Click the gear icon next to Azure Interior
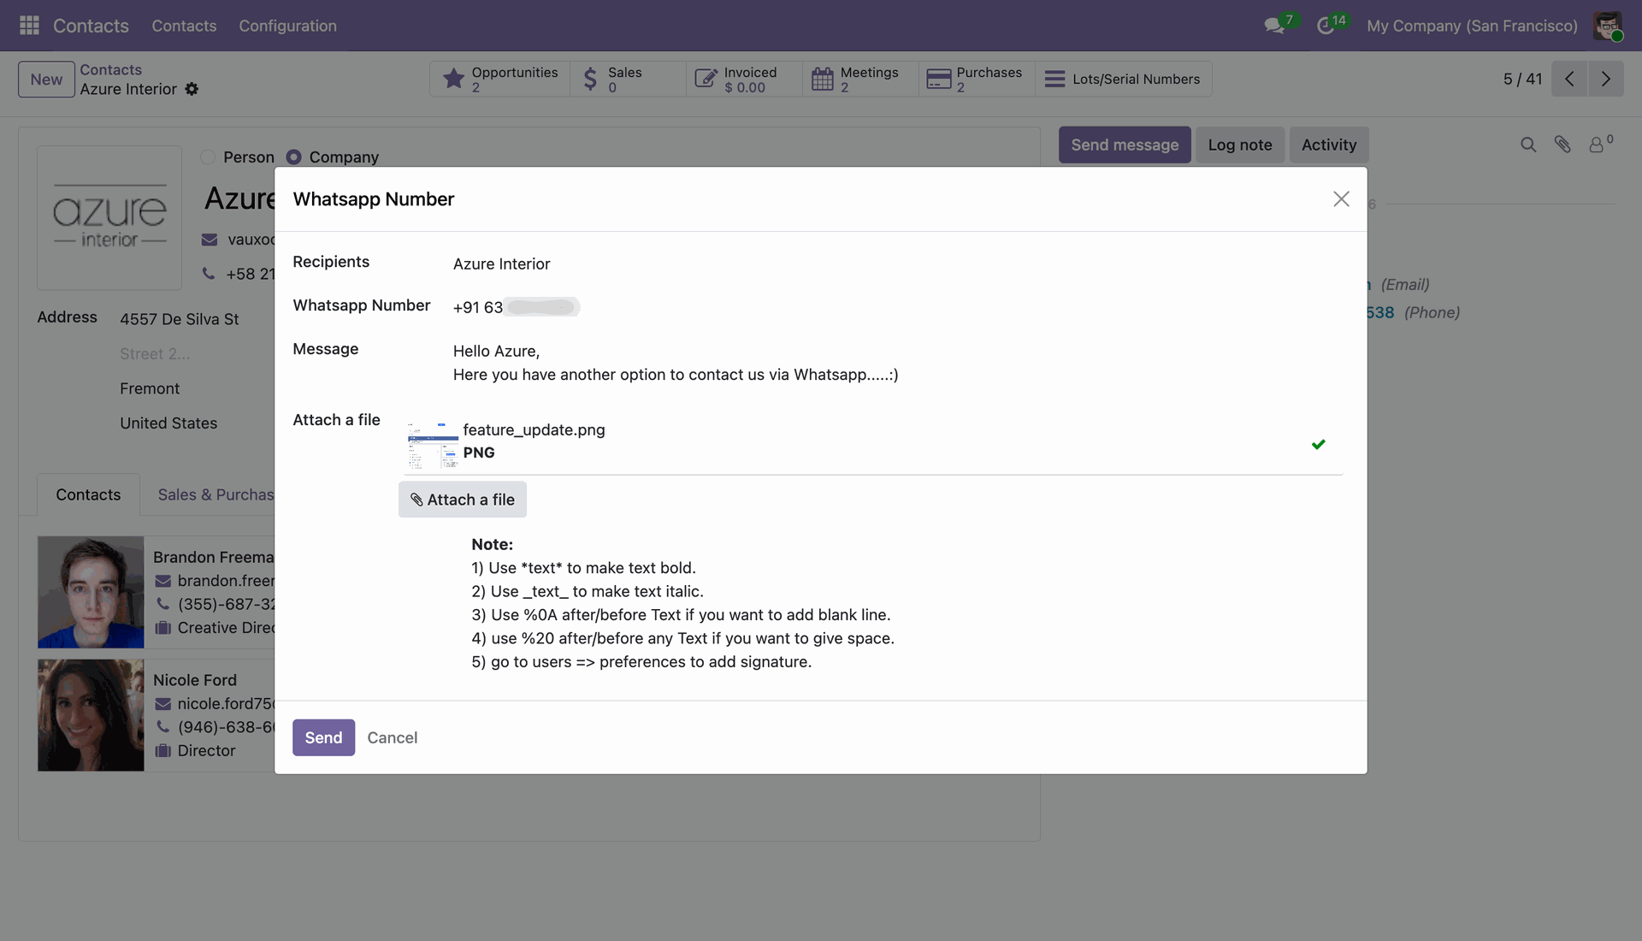1642x941 pixels. (x=192, y=89)
